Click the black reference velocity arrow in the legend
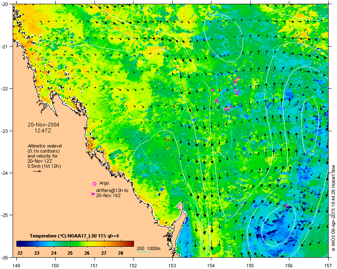The image size is (337, 269). tap(37, 171)
